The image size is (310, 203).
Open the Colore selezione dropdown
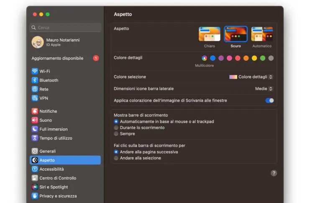point(251,77)
